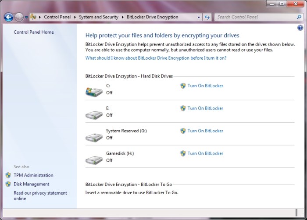Click the System Reserved (G:) drive icon
The height and width of the screenshot is (220, 307).
click(x=94, y=138)
